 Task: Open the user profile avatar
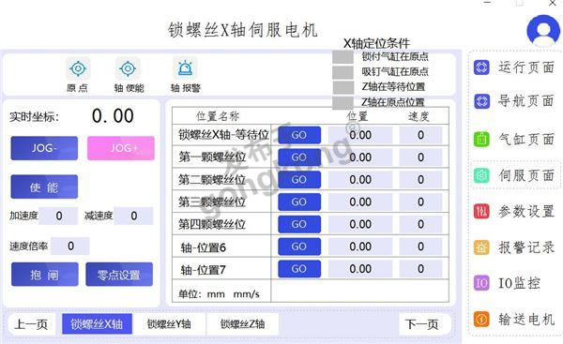pyautogui.click(x=543, y=31)
